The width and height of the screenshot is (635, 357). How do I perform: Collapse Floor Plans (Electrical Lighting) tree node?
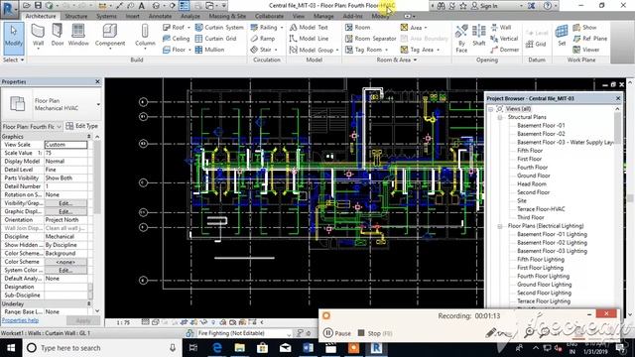(500, 226)
